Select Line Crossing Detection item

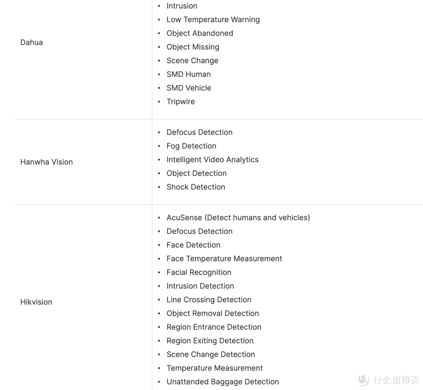(209, 300)
